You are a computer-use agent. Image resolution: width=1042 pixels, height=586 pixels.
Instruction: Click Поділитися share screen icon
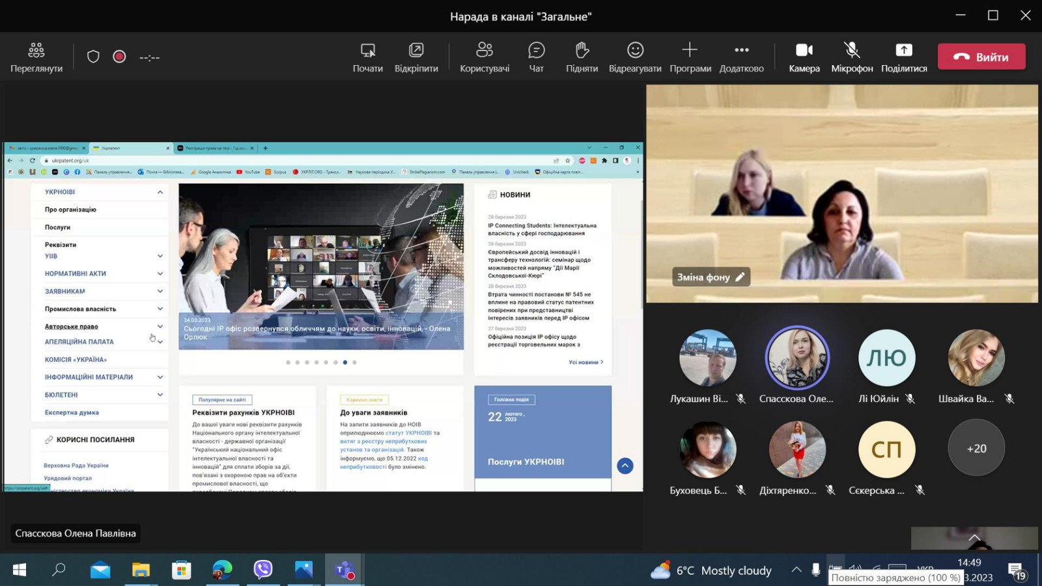904,51
